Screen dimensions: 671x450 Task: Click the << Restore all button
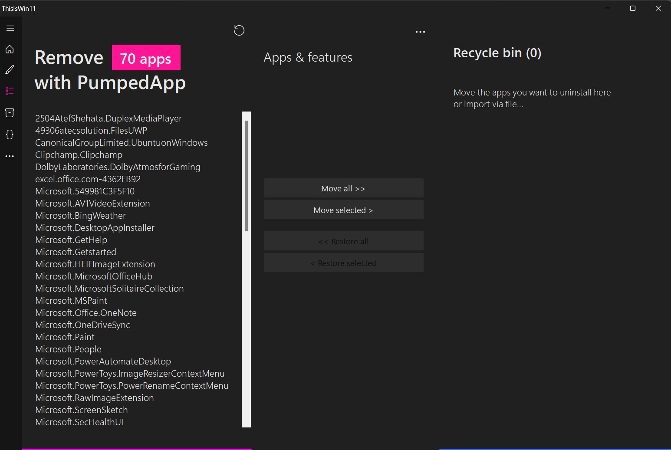[x=343, y=241]
